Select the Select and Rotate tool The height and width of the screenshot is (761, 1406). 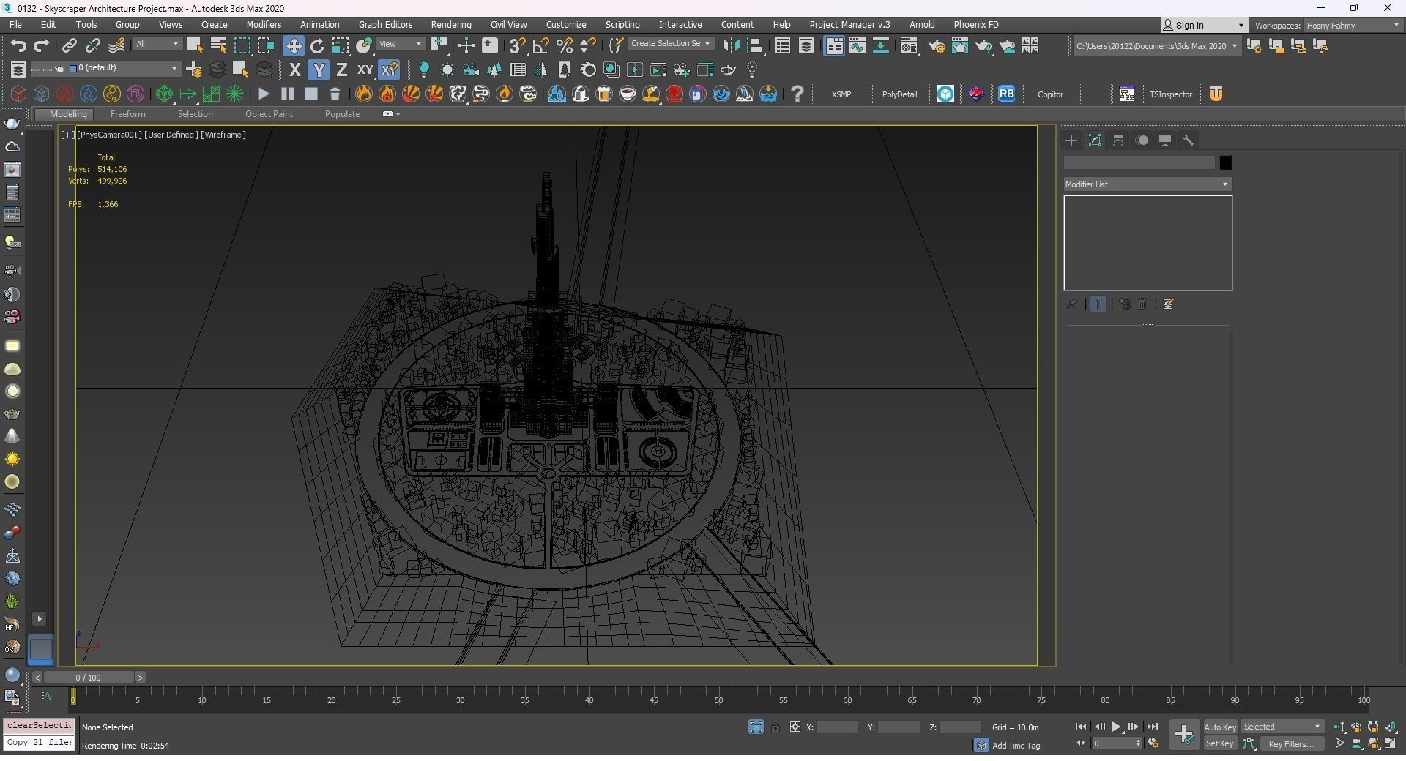pos(317,45)
